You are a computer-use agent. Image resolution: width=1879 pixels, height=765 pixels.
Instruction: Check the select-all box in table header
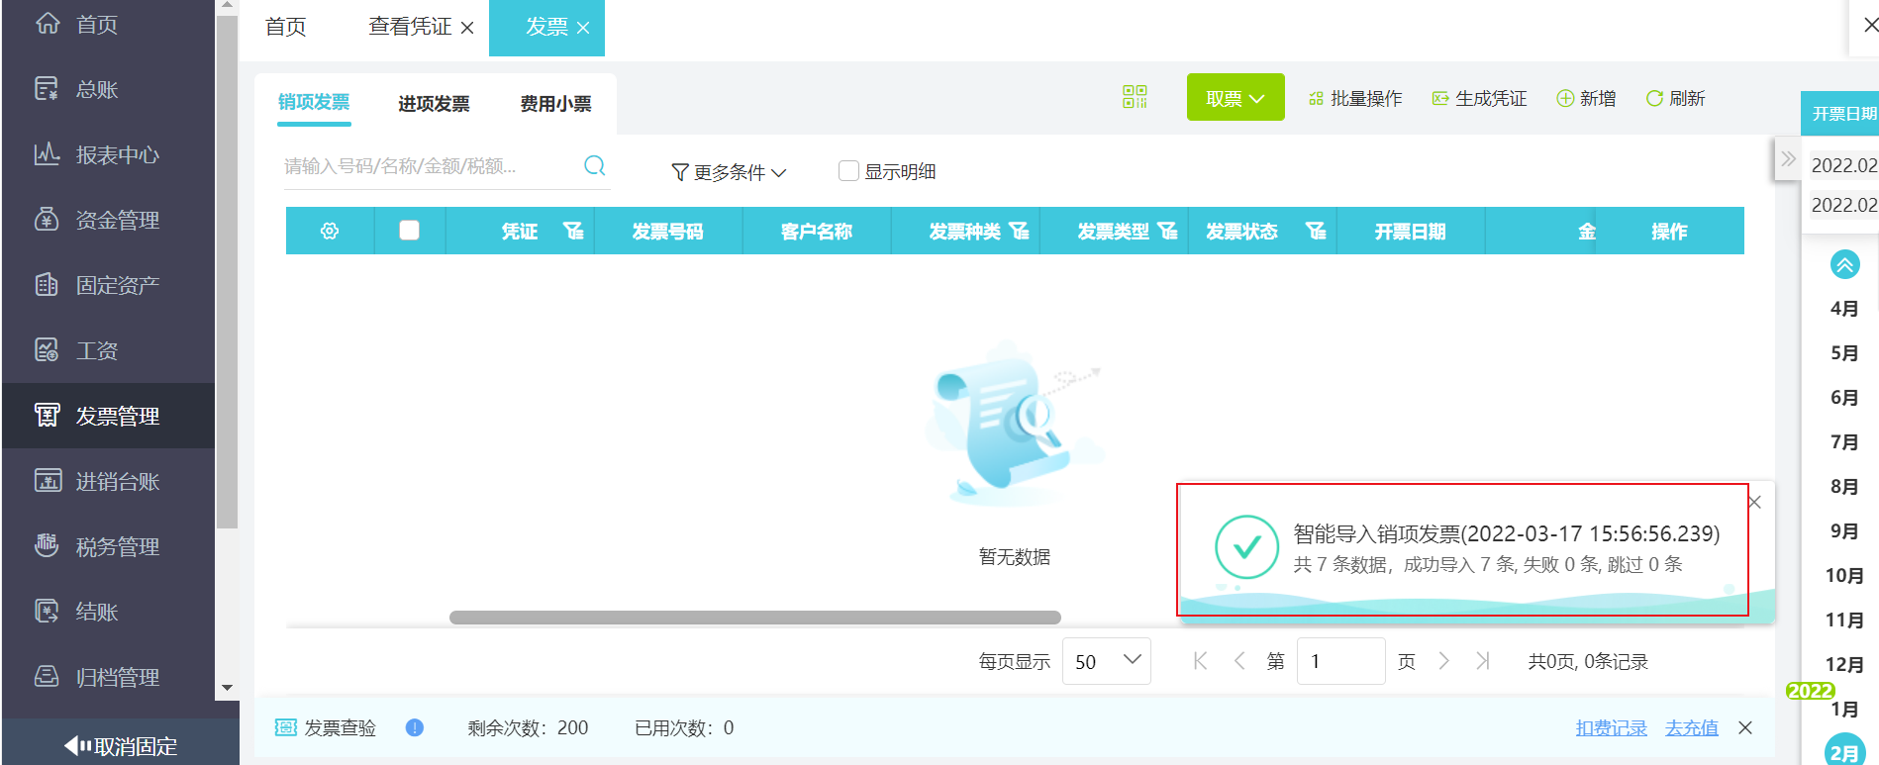(409, 231)
